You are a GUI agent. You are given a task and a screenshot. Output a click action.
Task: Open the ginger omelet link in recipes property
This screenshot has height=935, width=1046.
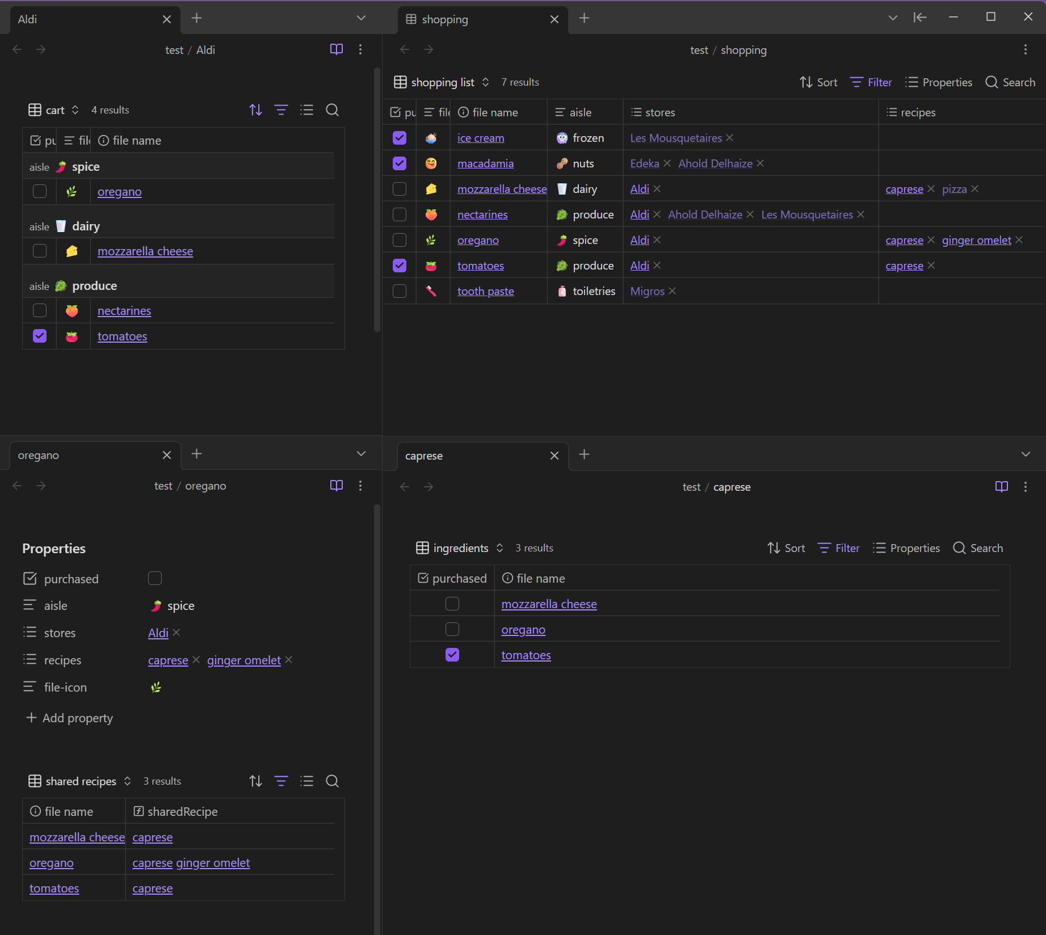tap(243, 660)
